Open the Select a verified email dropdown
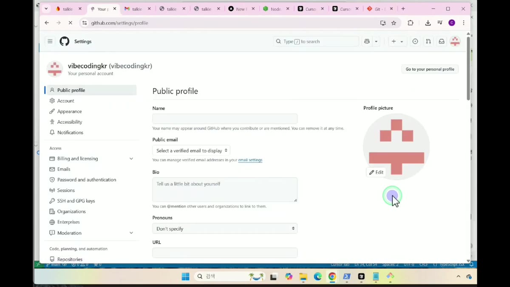Viewport: 510px width, 287px height. (191, 151)
